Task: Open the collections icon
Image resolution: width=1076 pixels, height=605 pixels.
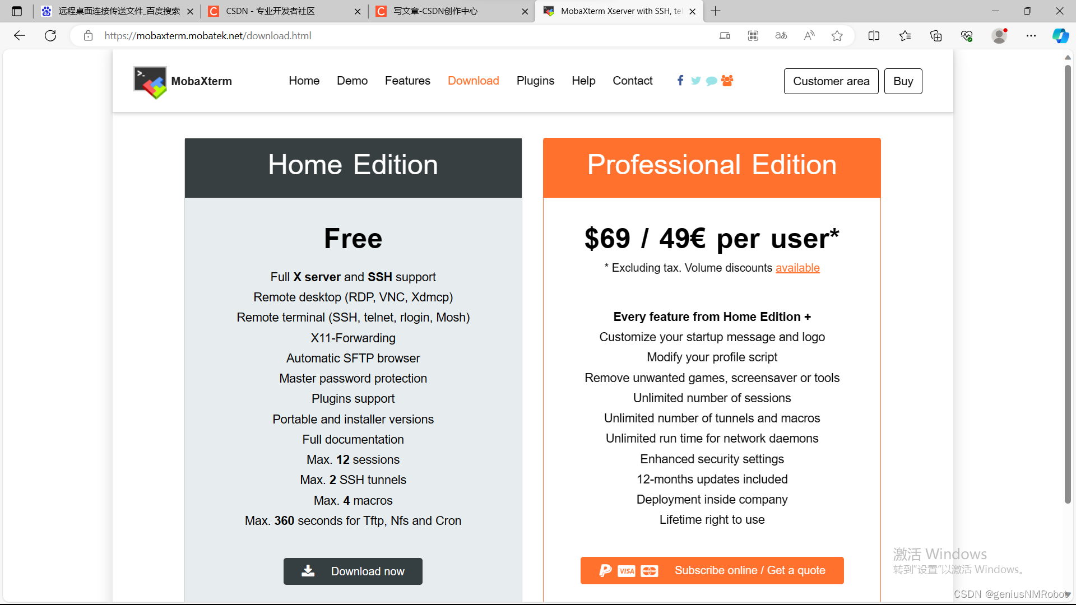Action: pyautogui.click(x=935, y=36)
